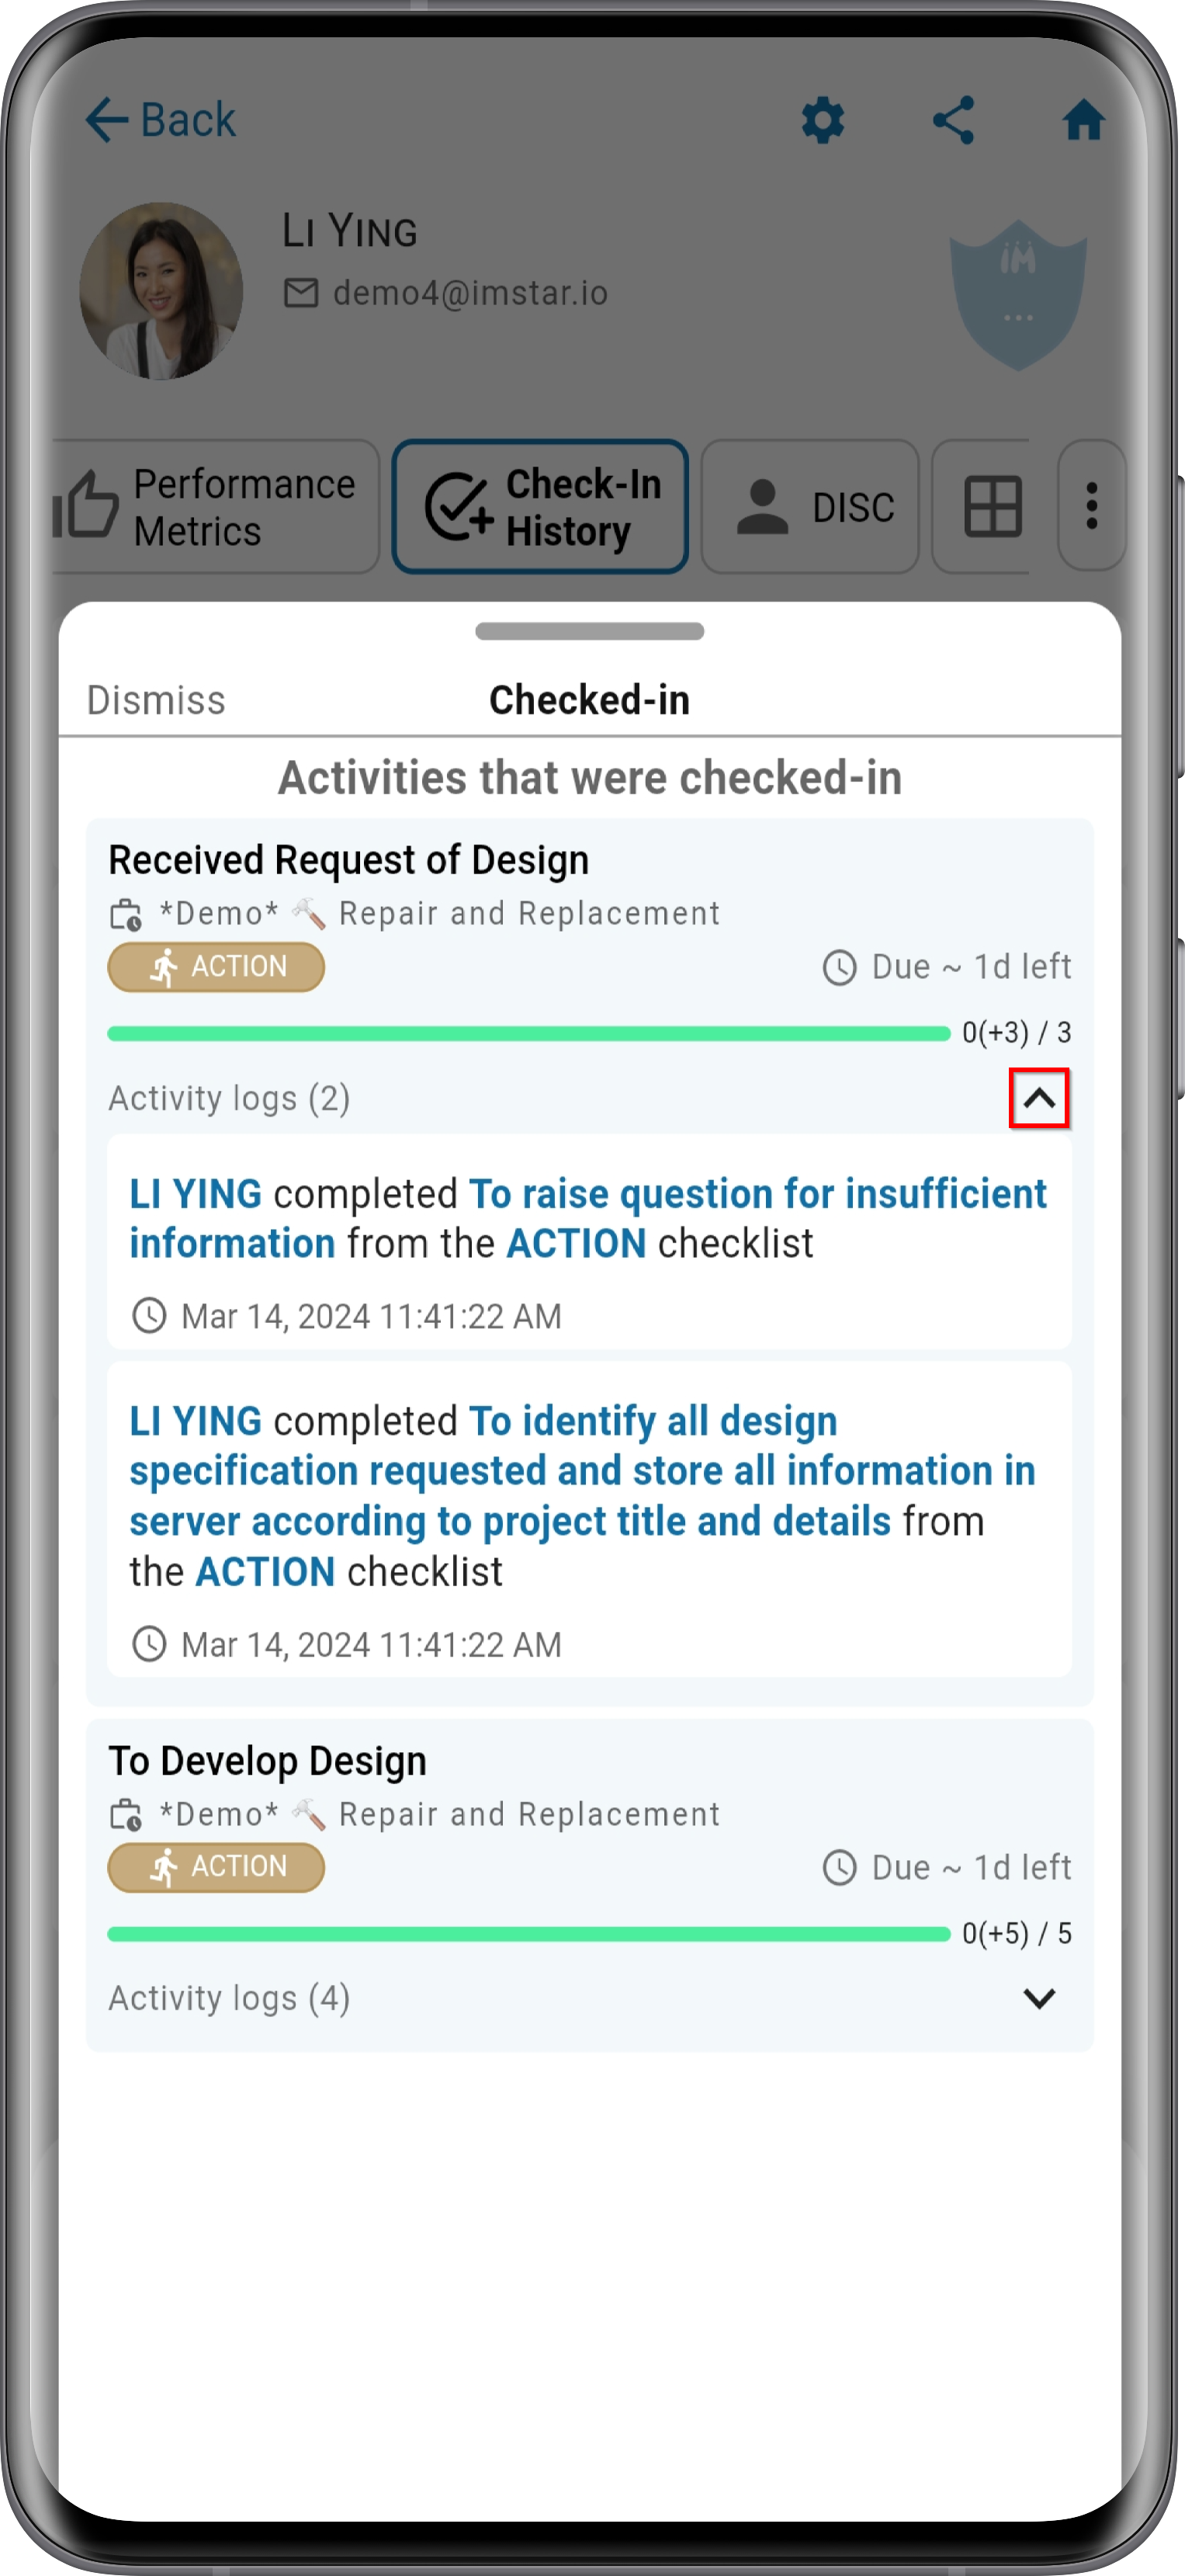Tap the ACTION badge under To Develop Design
Viewport: 1185px width, 2576px height.
(x=216, y=1867)
